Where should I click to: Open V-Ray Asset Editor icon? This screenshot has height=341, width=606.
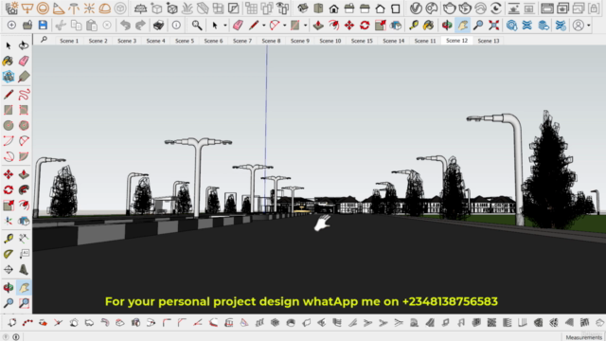coord(416,9)
